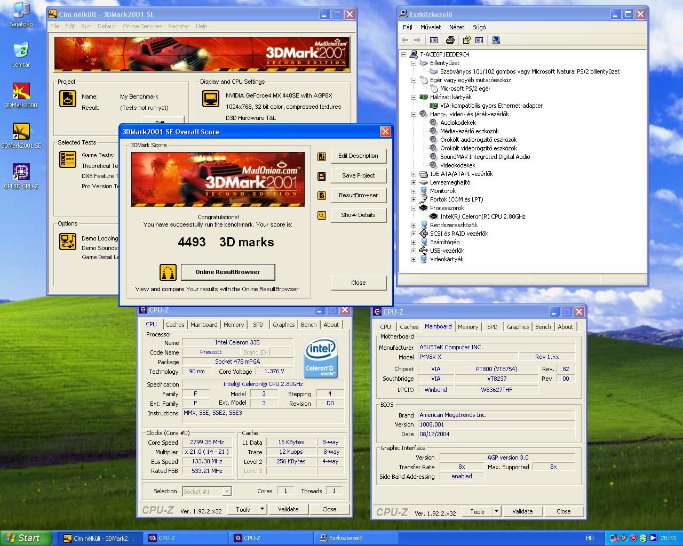Click the Online ResultBrowser abacus icon
The height and width of the screenshot is (546, 683).
(x=168, y=272)
